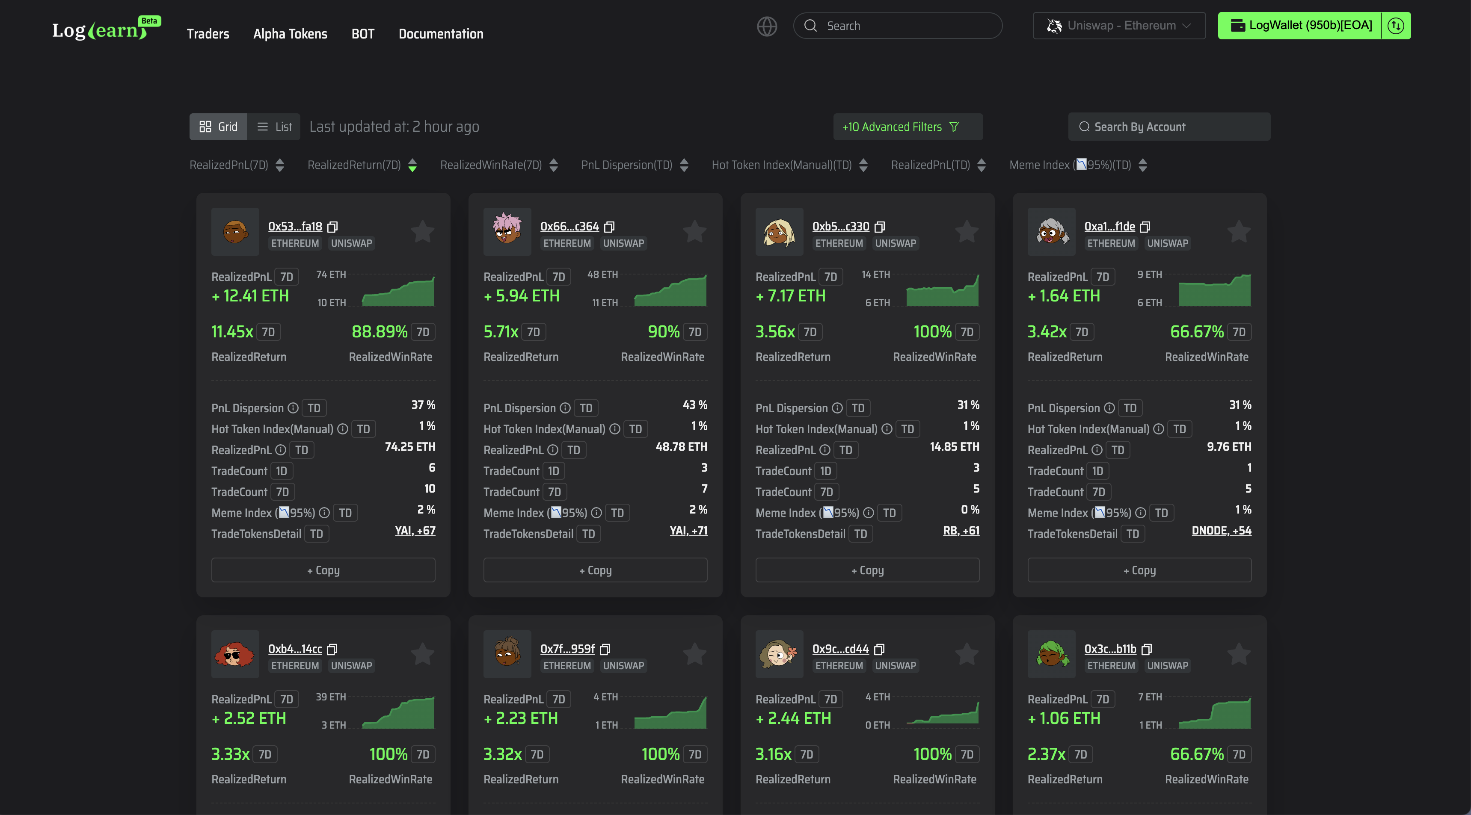Screen dimensions: 1471x815
Task: Copy address 0x7f...959f icon
Action: click(605, 649)
